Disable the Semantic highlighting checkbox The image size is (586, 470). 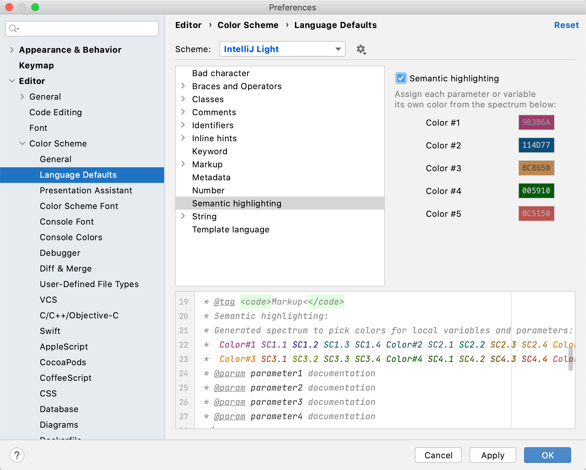[x=400, y=78]
